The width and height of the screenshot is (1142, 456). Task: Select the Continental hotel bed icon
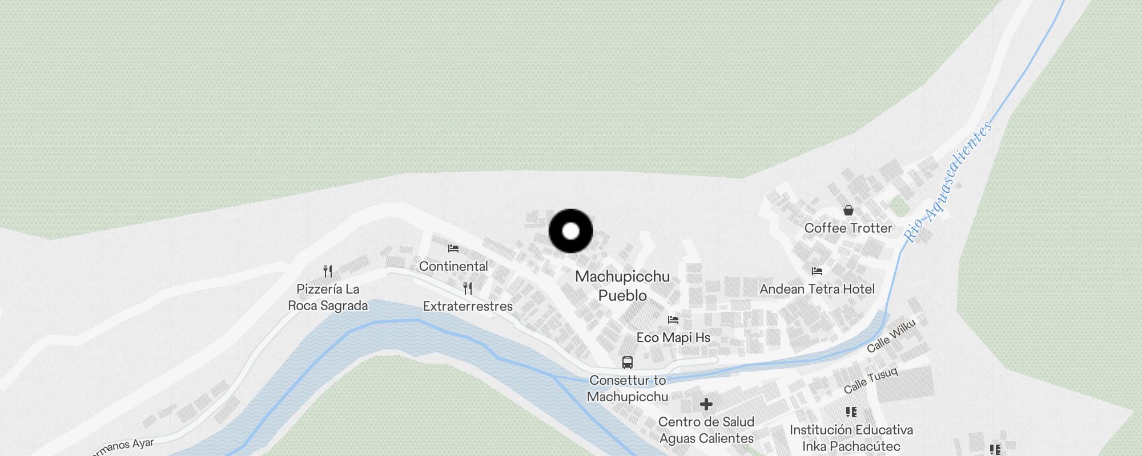coord(453,249)
